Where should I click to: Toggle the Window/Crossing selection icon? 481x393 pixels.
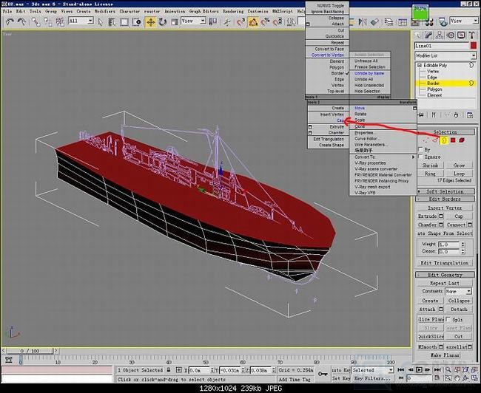pyautogui.click(x=136, y=21)
